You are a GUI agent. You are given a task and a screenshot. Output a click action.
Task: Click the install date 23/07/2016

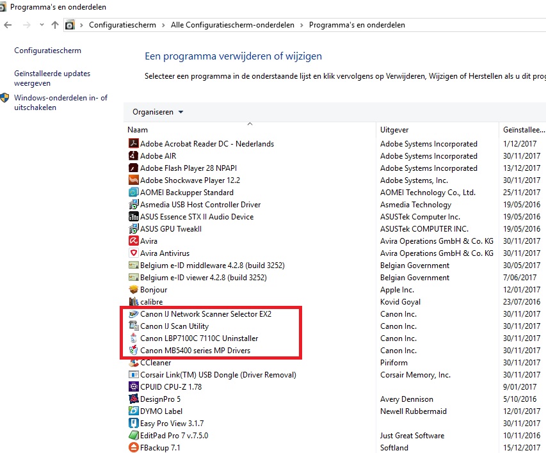[x=522, y=301]
